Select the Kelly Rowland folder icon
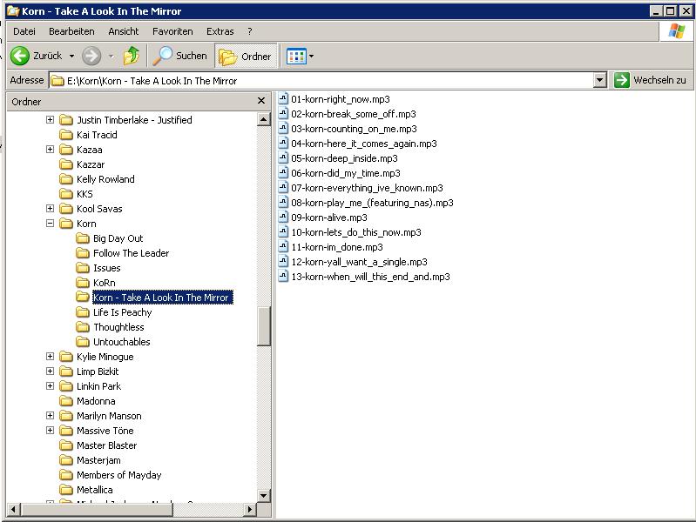 pyautogui.click(x=66, y=179)
